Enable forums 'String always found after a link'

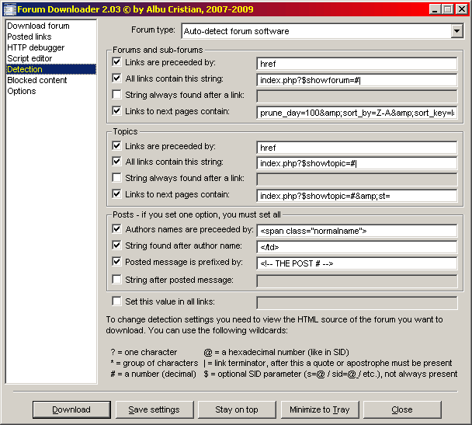[x=116, y=95]
